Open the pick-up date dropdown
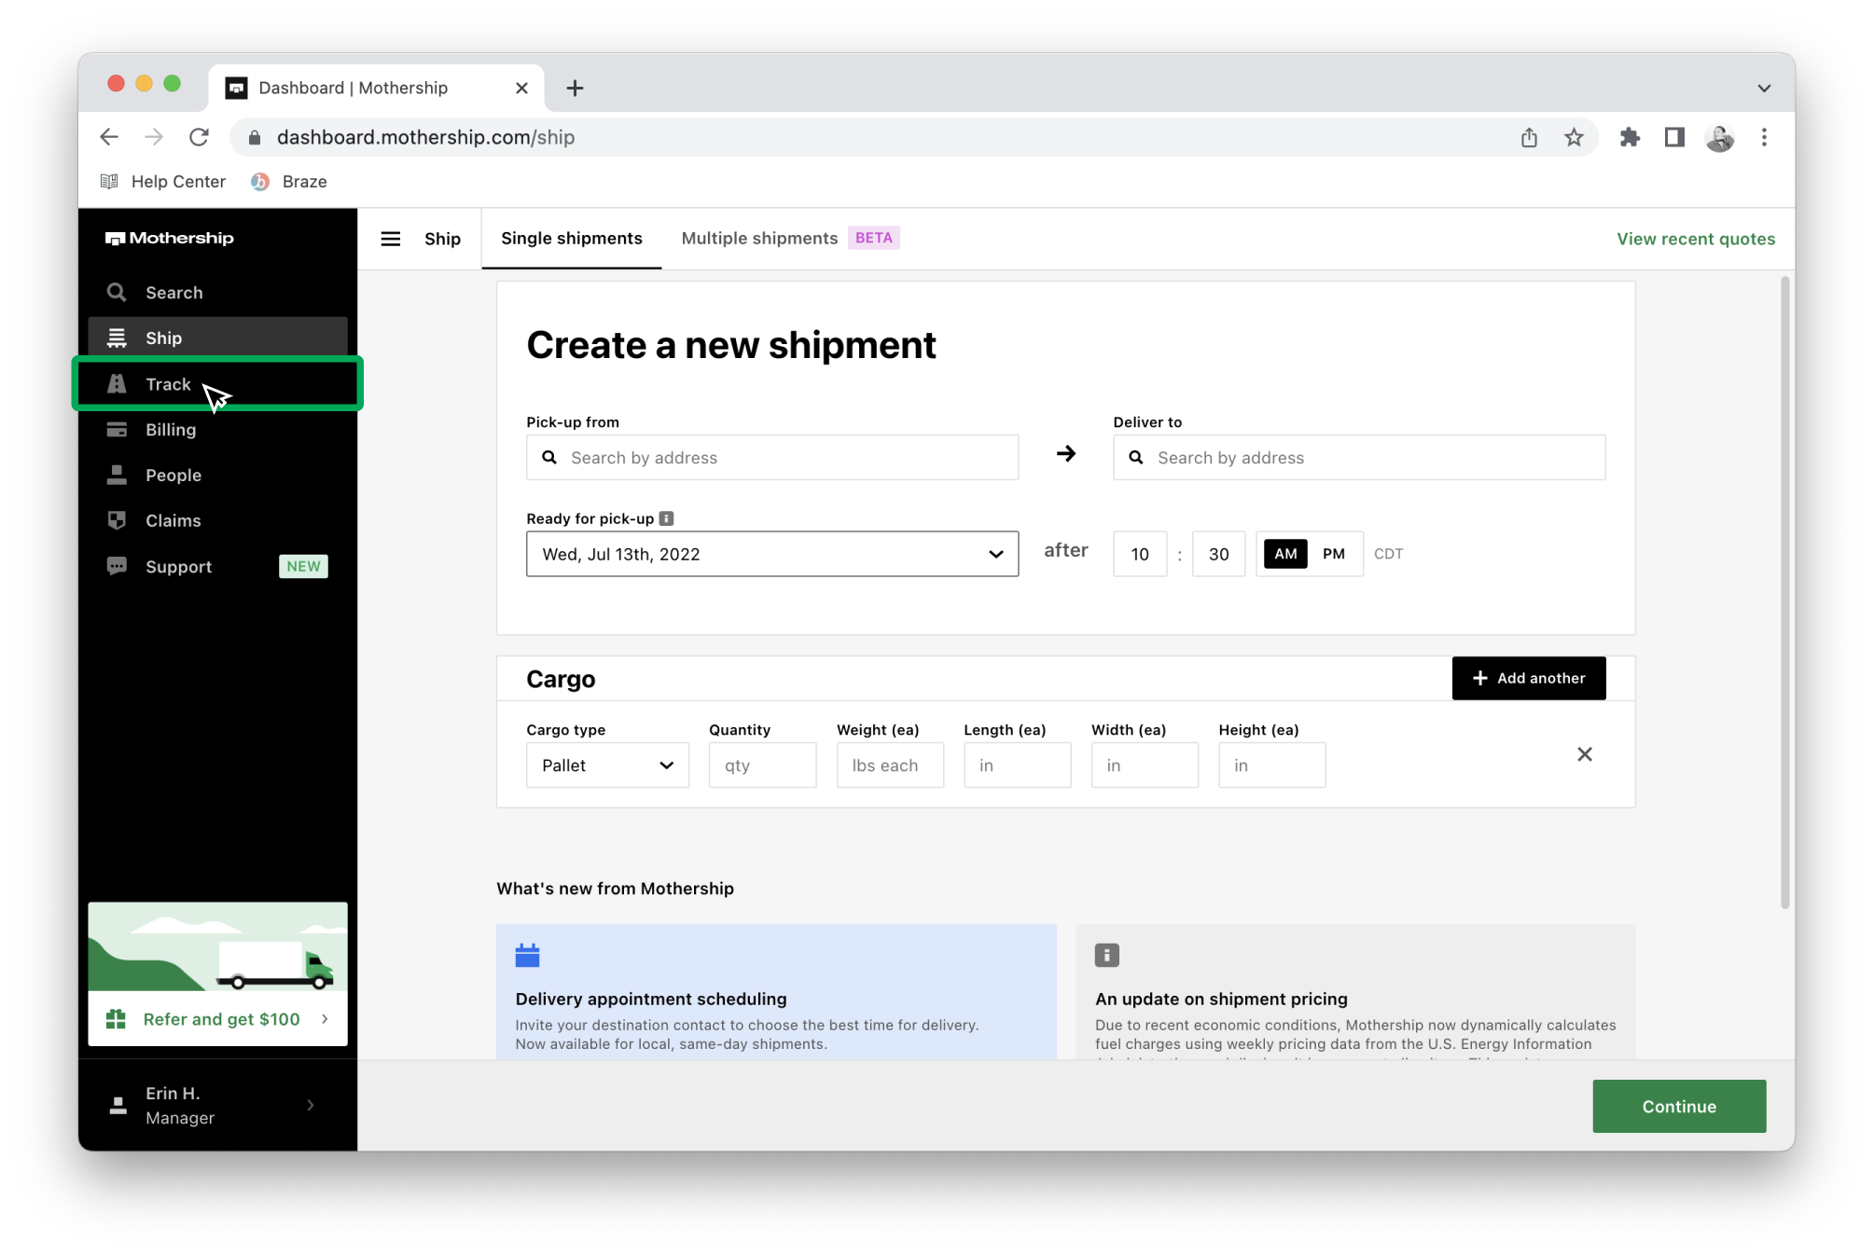The width and height of the screenshot is (1874, 1255). pos(772,554)
